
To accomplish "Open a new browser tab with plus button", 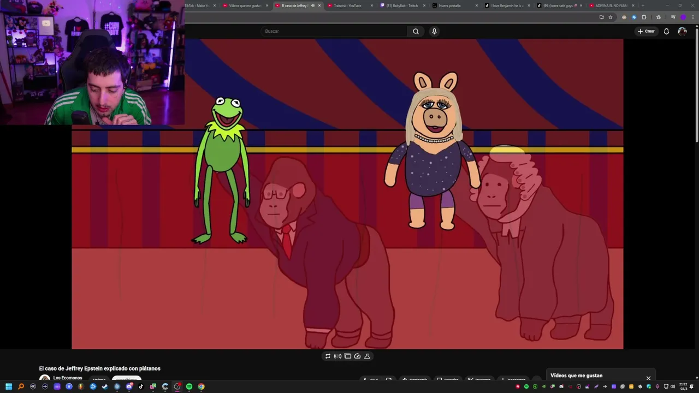I will (643, 5).
